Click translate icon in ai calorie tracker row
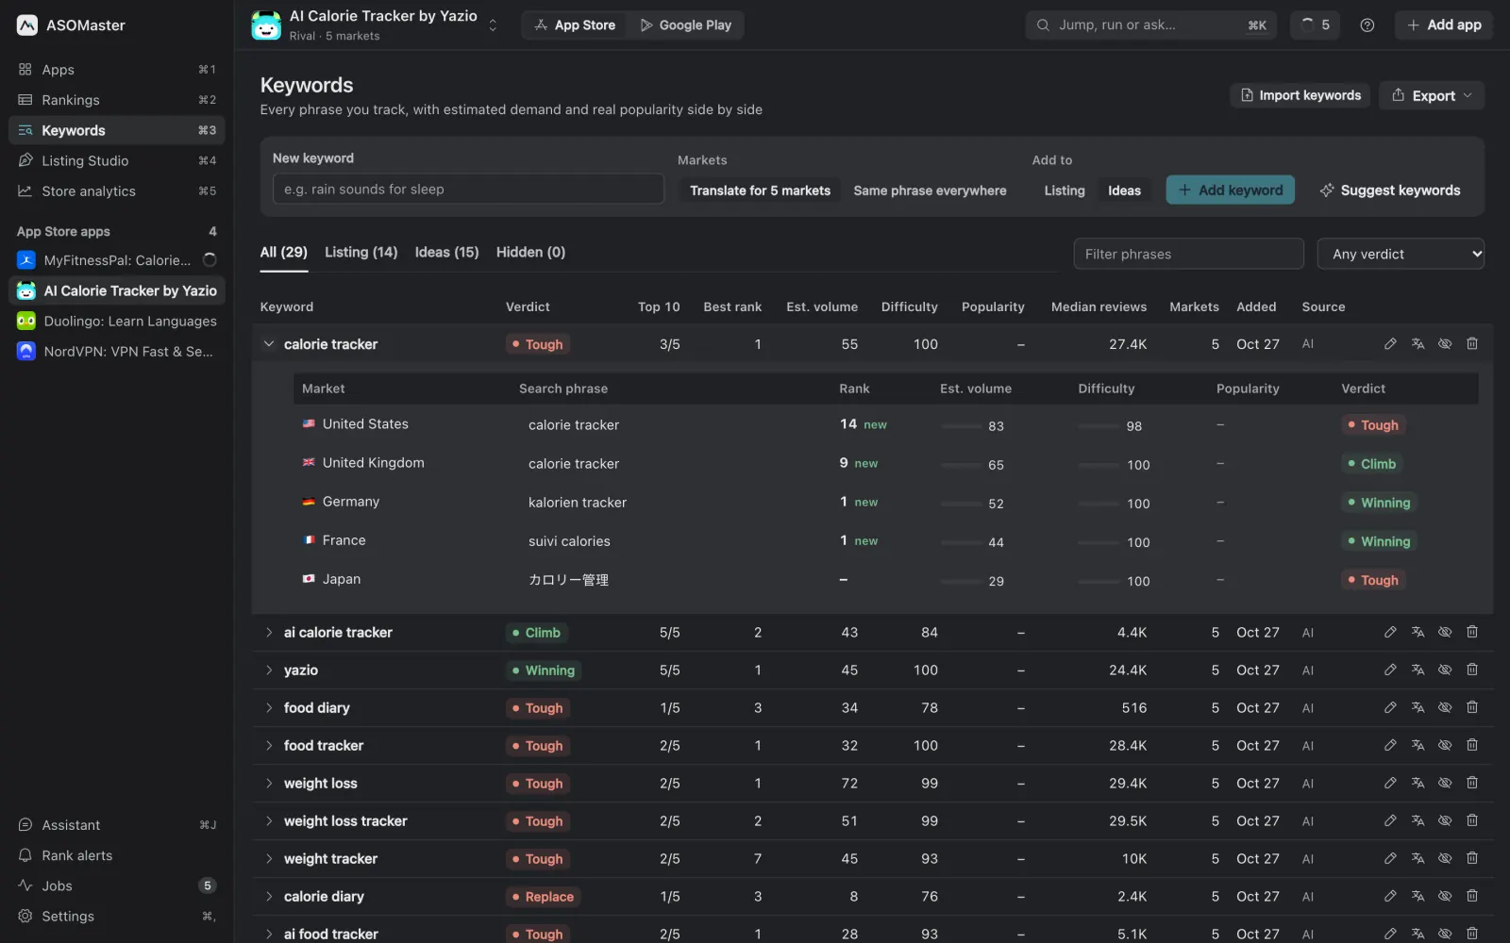The height and width of the screenshot is (943, 1510). 1418,633
